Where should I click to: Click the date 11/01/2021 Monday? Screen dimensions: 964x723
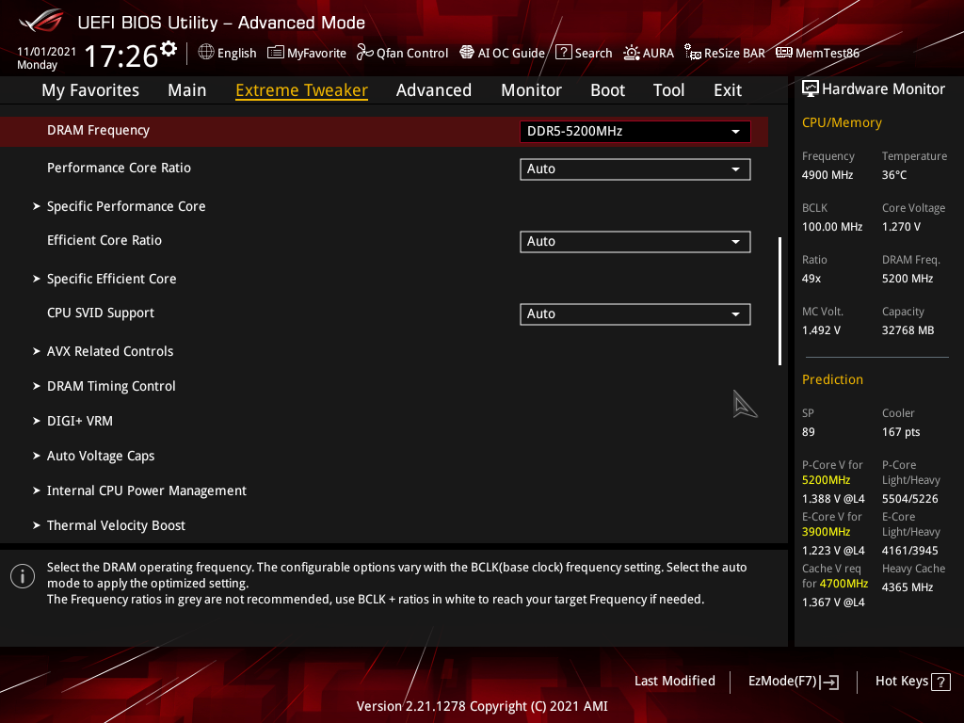click(47, 58)
